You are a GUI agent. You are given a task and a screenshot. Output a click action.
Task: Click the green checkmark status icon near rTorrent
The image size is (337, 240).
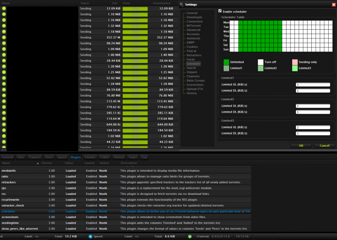click(x=190, y=236)
